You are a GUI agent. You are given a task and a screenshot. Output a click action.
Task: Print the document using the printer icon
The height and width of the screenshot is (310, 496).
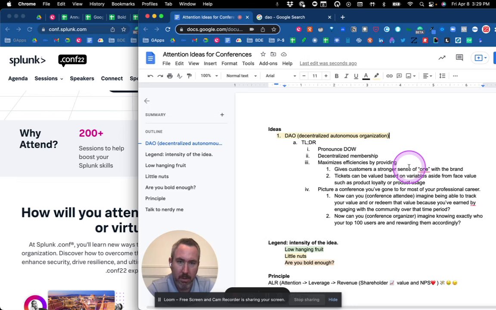(x=170, y=76)
